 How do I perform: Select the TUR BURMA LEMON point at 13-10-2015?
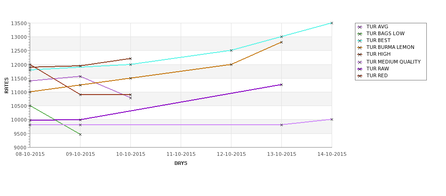click(x=281, y=42)
